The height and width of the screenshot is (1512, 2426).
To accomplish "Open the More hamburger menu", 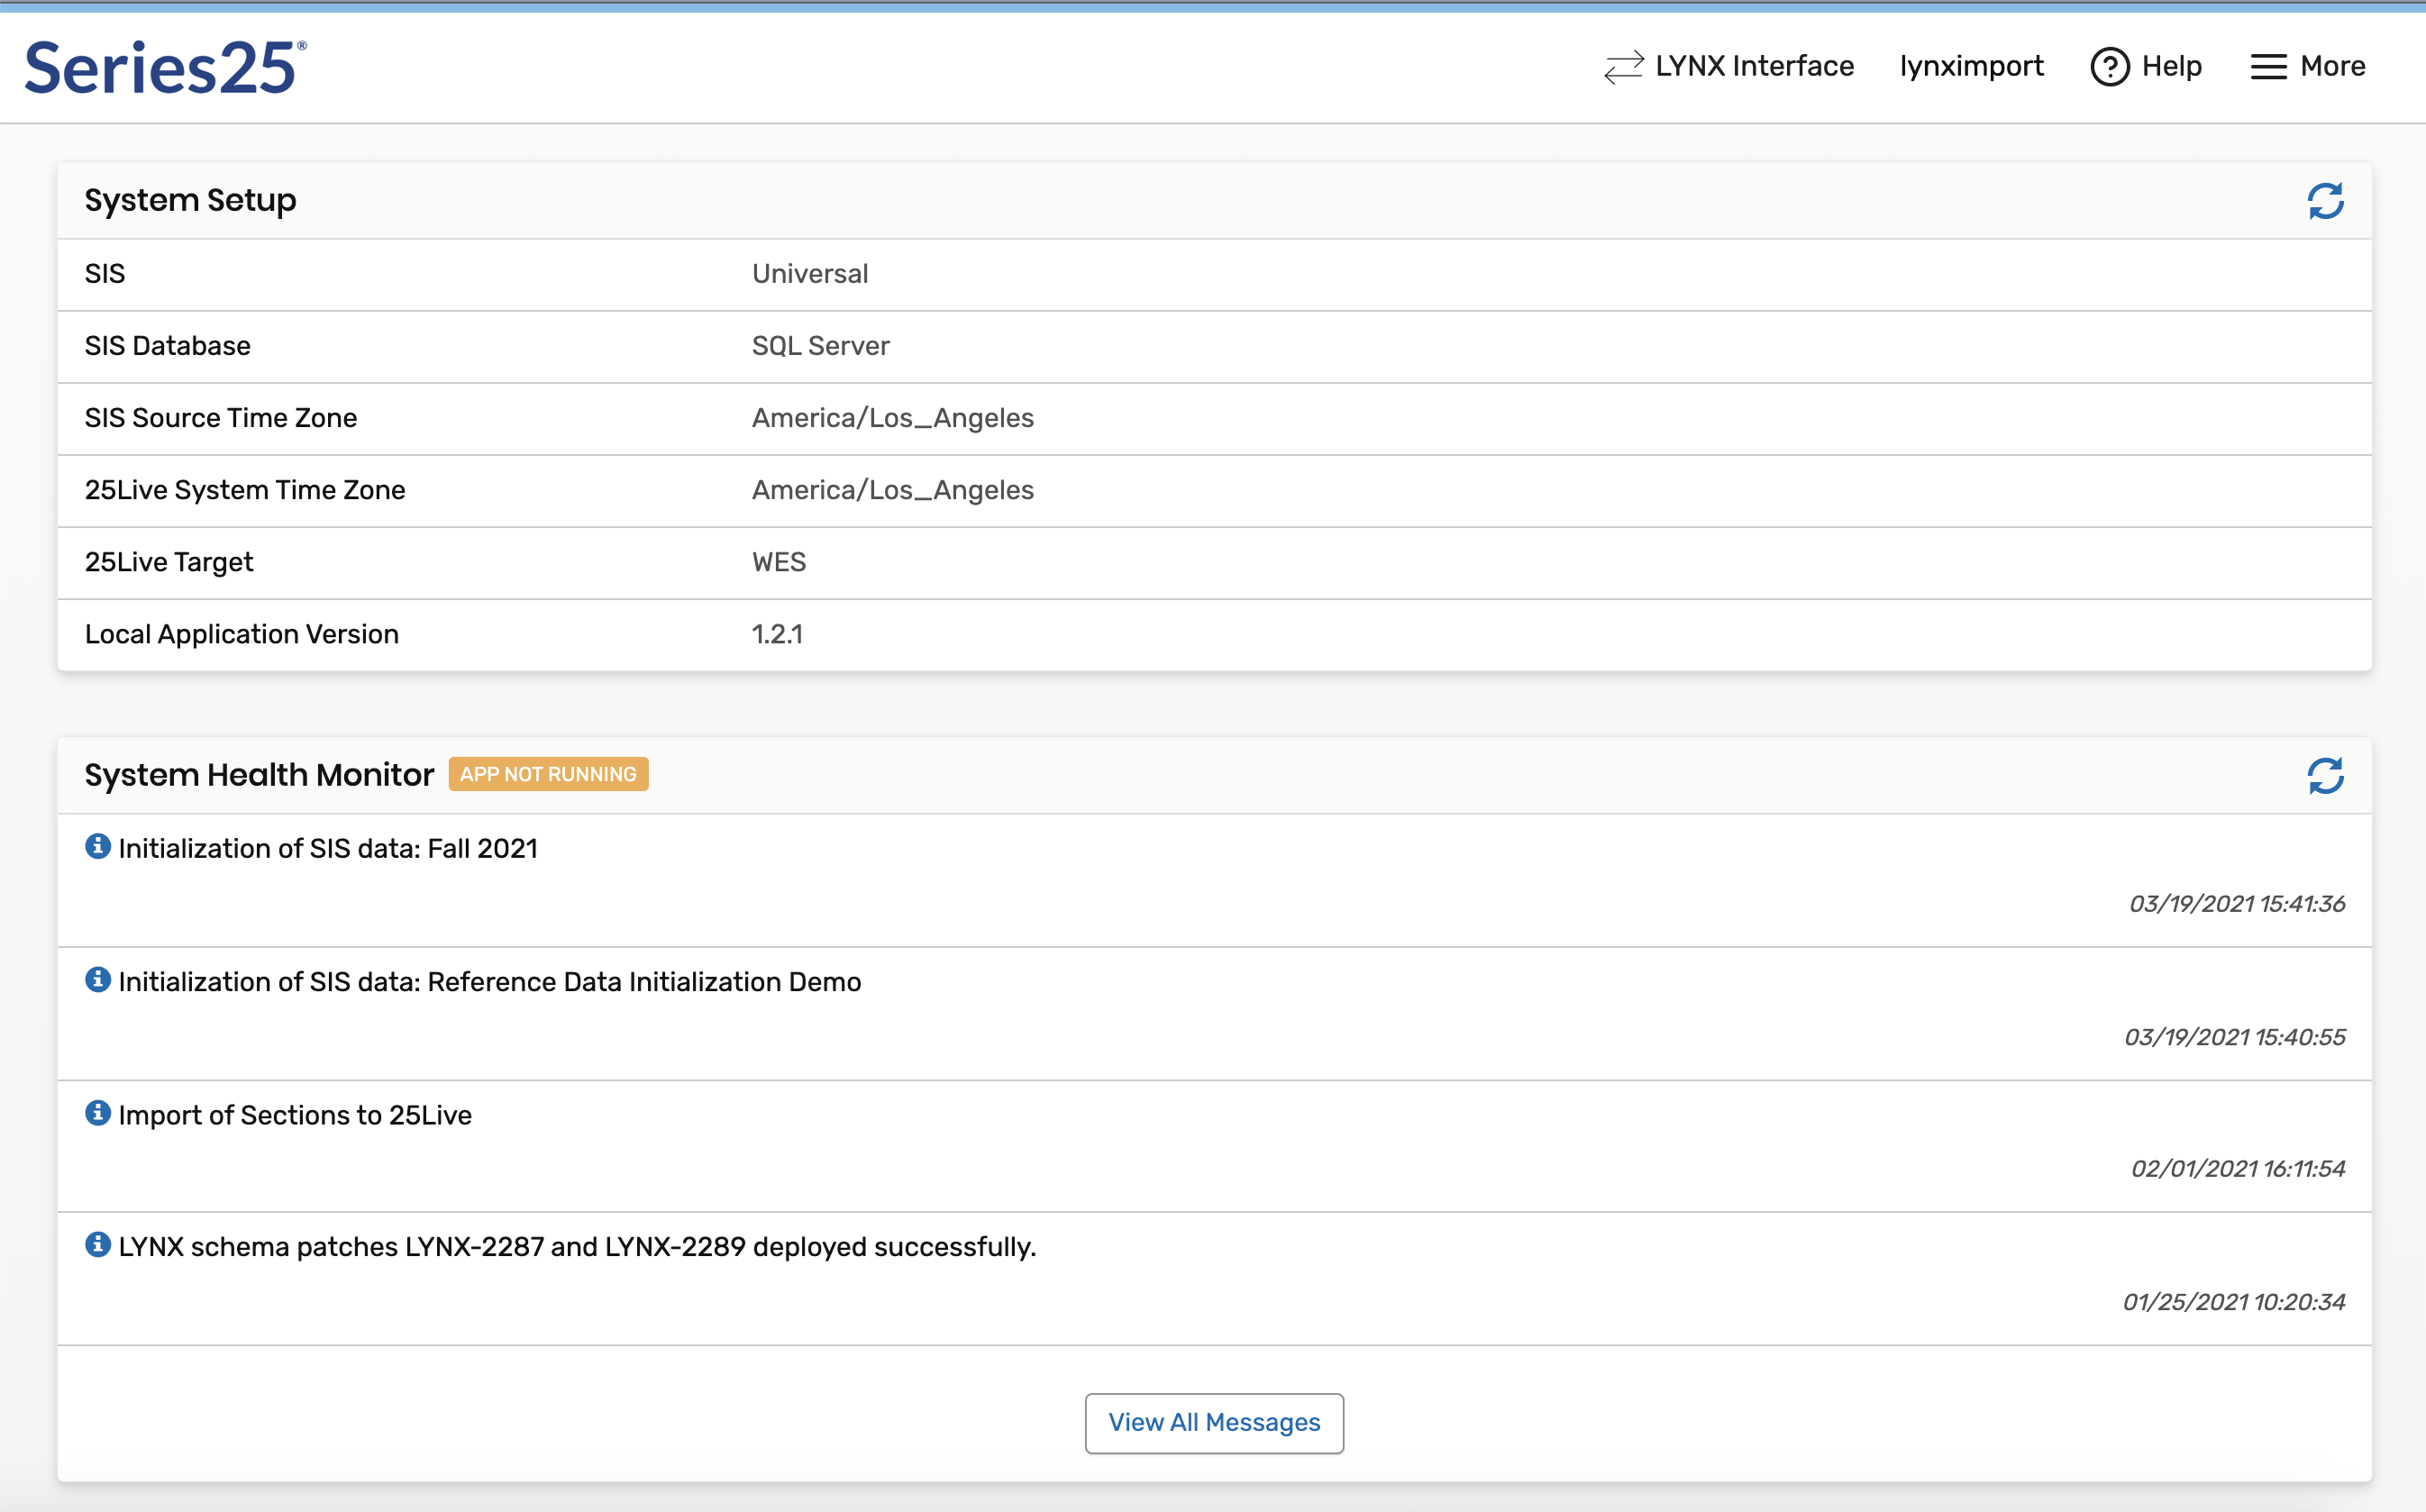I will coord(2268,67).
